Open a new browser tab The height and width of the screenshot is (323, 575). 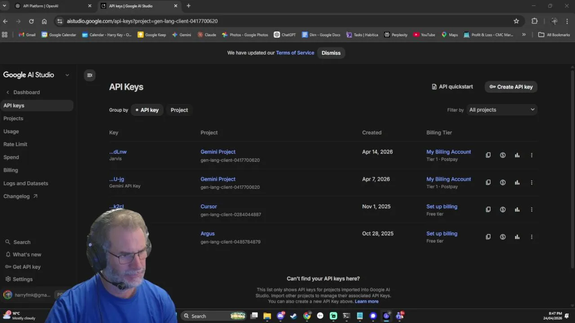(x=188, y=6)
